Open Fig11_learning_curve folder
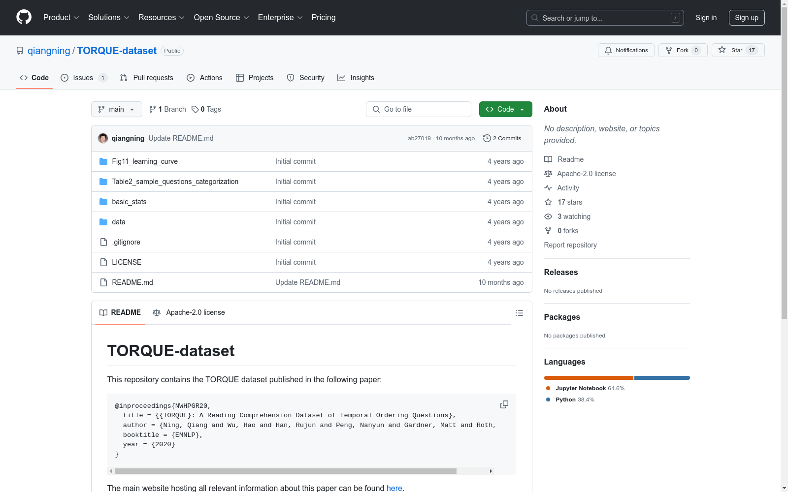 [145, 161]
